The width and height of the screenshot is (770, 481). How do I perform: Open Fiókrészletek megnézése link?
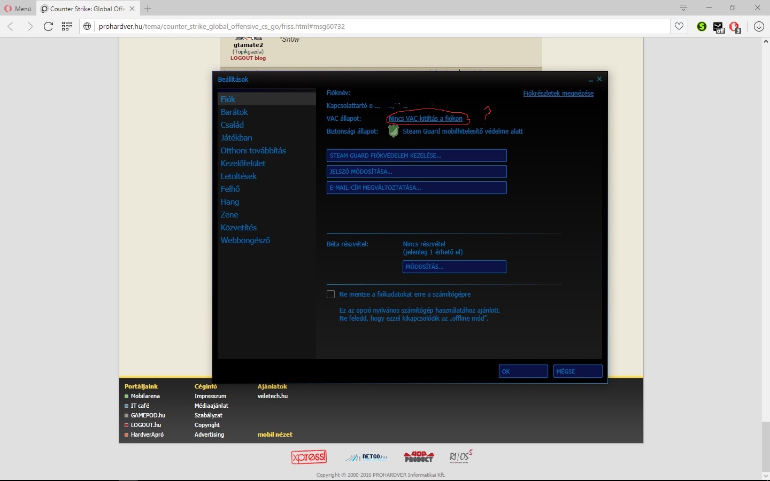pos(558,93)
